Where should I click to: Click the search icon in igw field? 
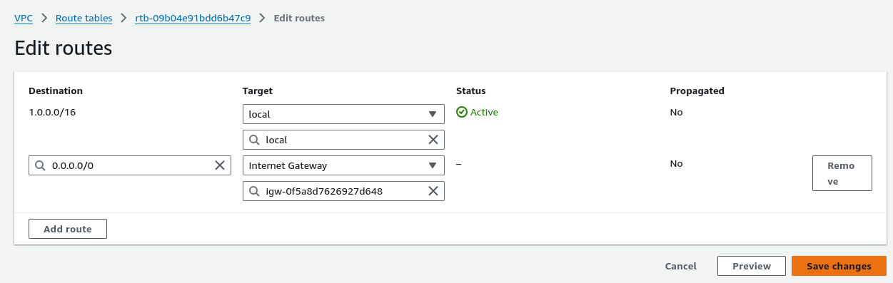(x=255, y=191)
